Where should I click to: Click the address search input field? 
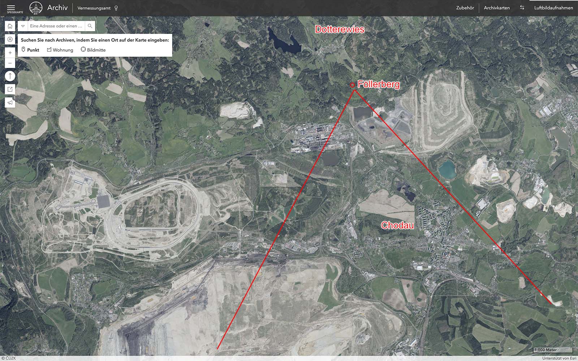point(56,26)
